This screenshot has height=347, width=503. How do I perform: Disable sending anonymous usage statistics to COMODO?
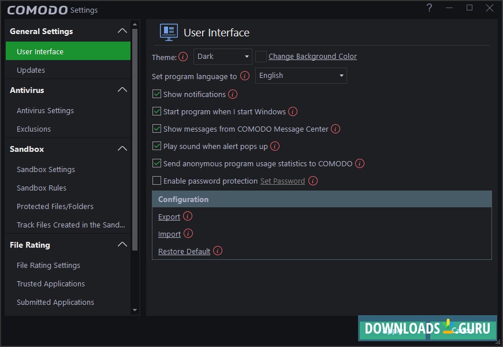[x=157, y=163]
